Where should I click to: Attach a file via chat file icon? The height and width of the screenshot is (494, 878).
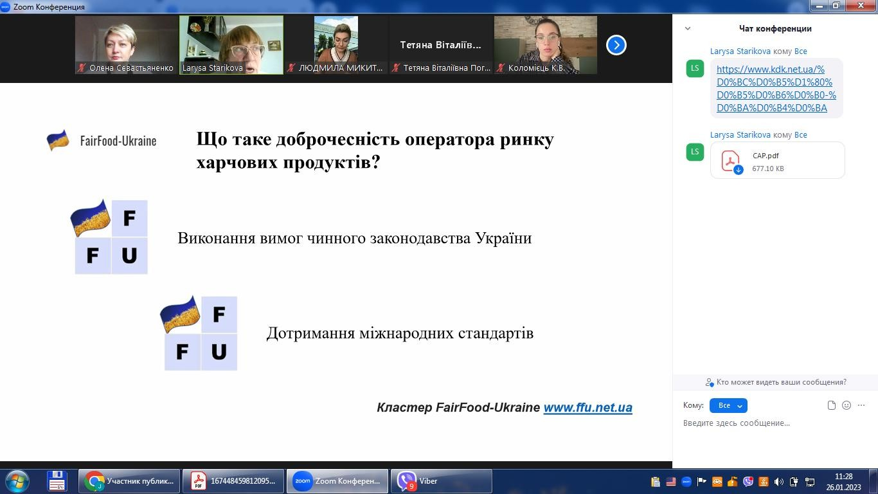[831, 405]
